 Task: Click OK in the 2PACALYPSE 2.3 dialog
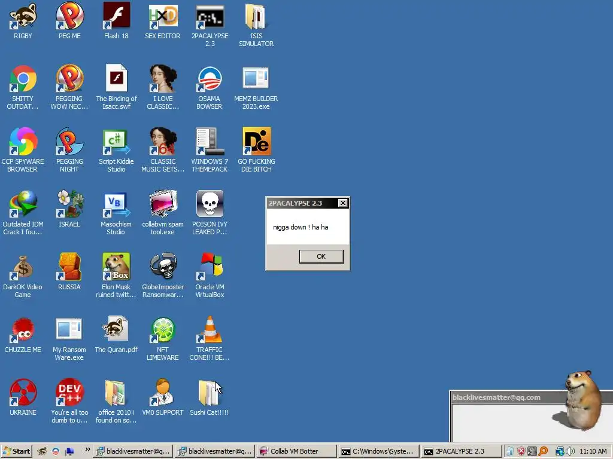coord(321,256)
